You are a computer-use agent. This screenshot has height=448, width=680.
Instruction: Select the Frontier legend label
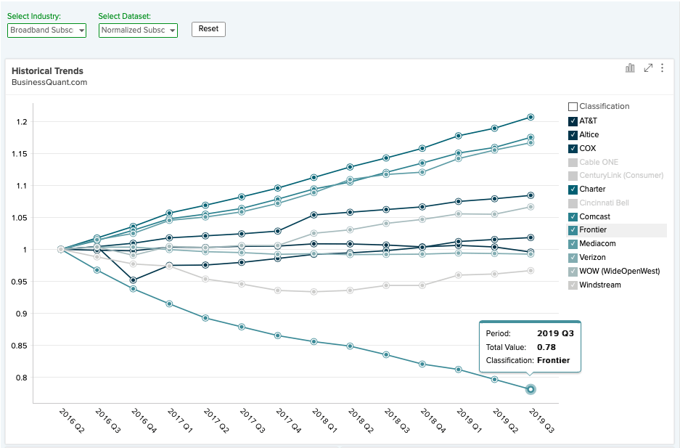(x=593, y=230)
